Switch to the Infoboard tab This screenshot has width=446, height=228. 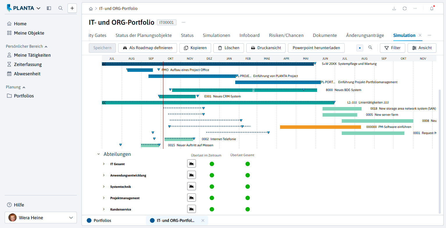click(x=249, y=35)
